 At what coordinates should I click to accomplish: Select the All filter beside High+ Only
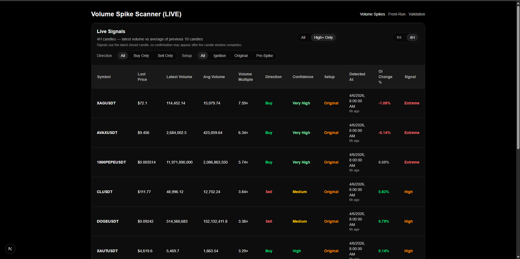pos(303,38)
